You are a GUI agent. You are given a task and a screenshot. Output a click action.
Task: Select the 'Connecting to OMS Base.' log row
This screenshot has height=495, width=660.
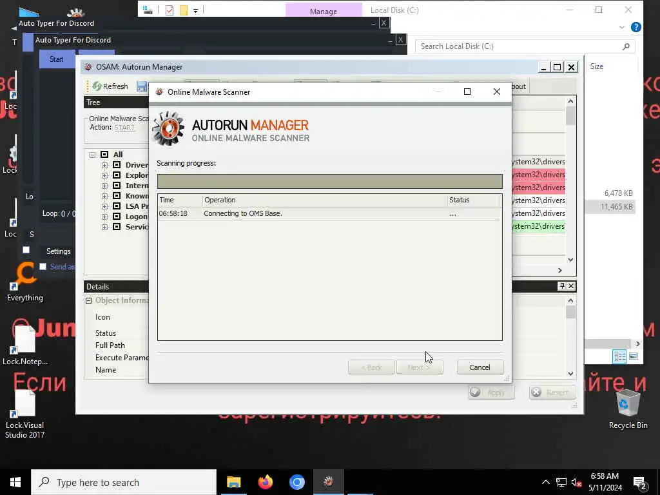[x=329, y=213]
